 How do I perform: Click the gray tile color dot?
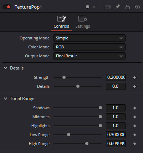(x=87, y=7)
